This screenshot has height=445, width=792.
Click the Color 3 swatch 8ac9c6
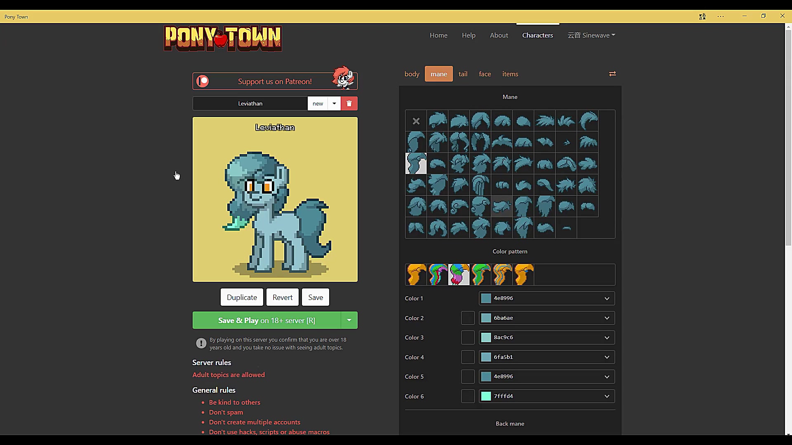486,337
